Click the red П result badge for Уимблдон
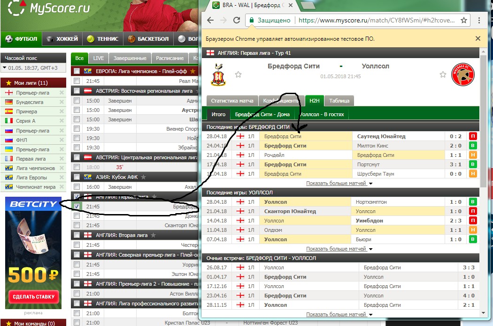The image size is (493, 326). pyautogui.click(x=472, y=221)
